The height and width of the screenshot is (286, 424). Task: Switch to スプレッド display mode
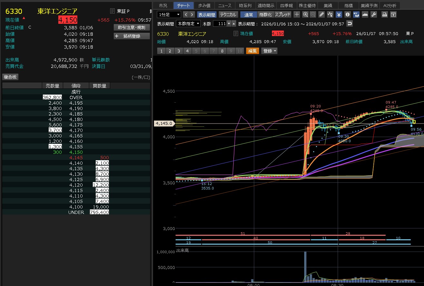pos(283,14)
